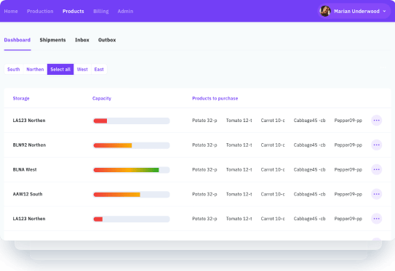
Task: Filter storages by South region
Action: 14,70
